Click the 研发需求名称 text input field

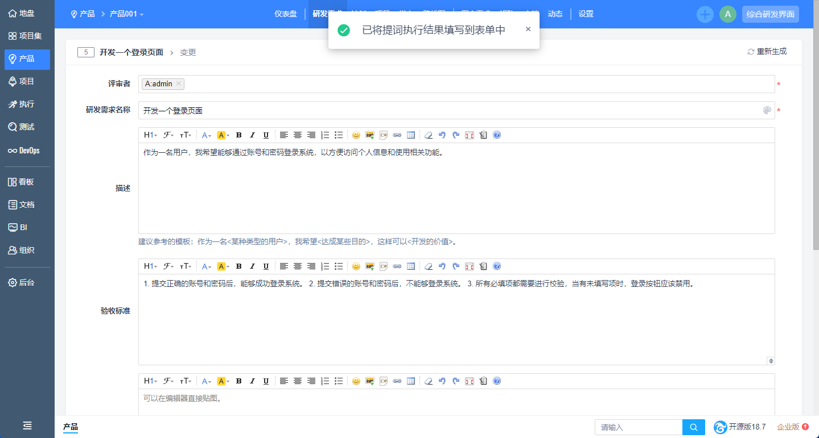450,111
